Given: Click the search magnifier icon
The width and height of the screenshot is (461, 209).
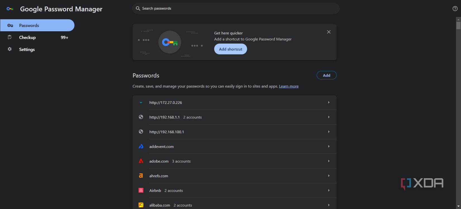Looking at the screenshot, I should pos(138,8).
